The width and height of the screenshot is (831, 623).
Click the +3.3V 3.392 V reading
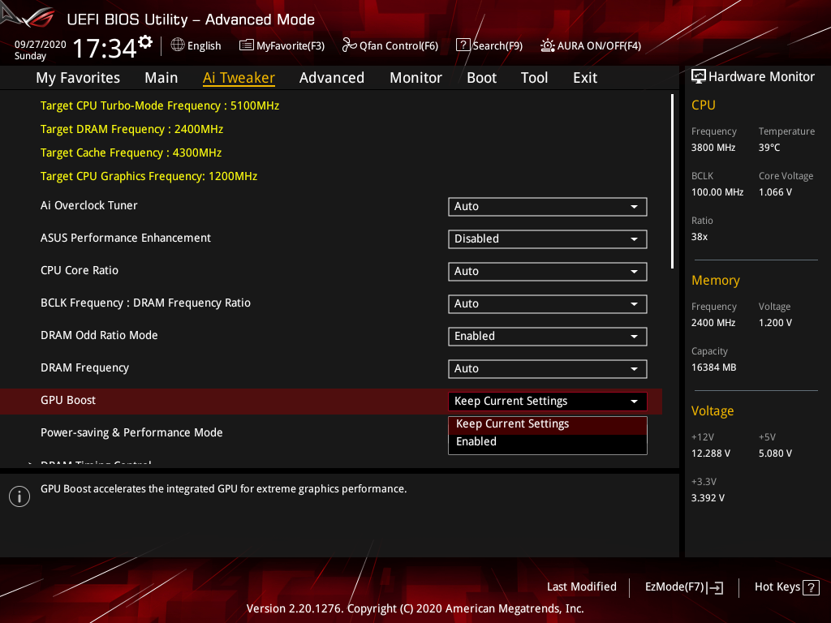(708, 498)
